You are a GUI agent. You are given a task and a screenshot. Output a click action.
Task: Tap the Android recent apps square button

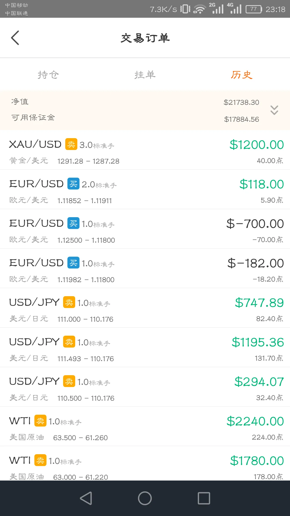pos(204,498)
